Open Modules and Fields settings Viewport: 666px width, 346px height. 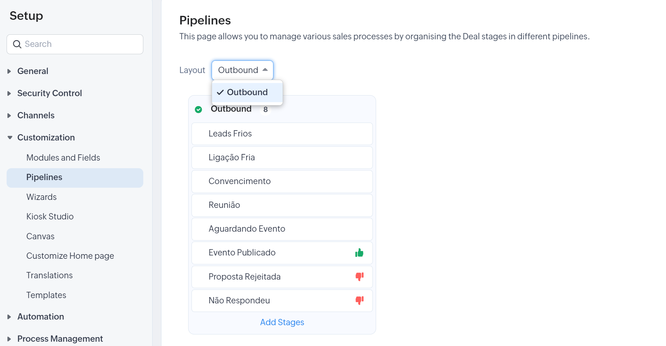(63, 158)
